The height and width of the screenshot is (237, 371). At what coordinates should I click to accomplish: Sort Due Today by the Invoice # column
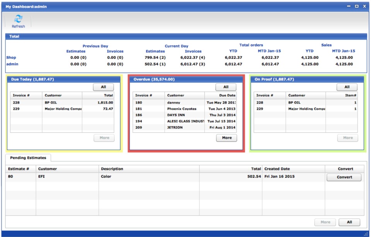[x=26, y=95]
